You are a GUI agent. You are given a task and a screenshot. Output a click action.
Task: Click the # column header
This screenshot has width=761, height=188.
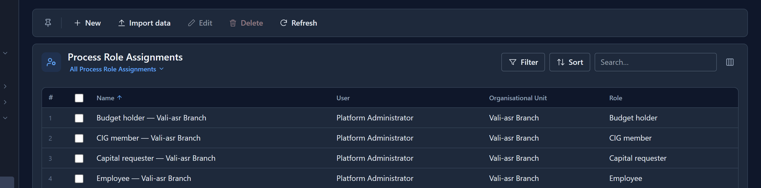[50, 97]
